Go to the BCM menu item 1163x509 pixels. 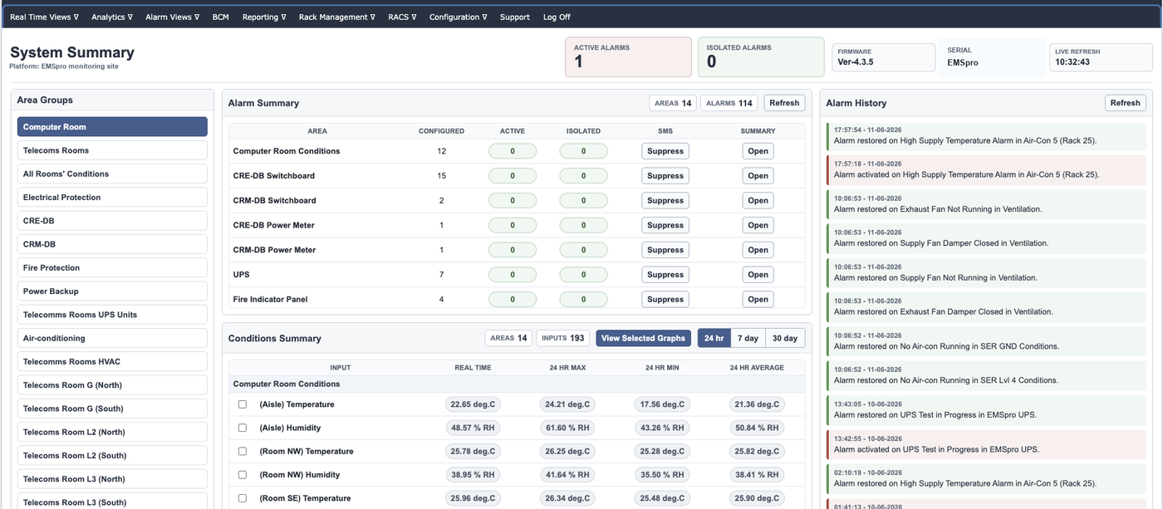(x=220, y=17)
